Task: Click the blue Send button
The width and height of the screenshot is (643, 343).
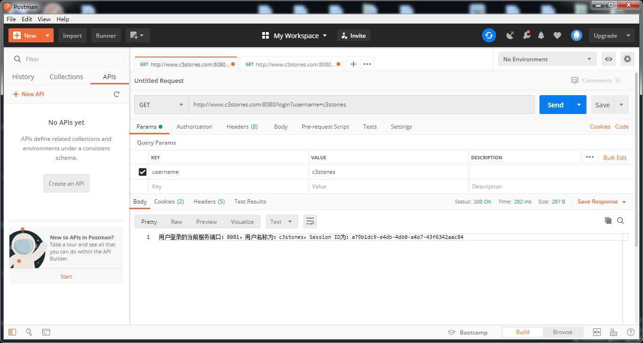Action: click(555, 105)
